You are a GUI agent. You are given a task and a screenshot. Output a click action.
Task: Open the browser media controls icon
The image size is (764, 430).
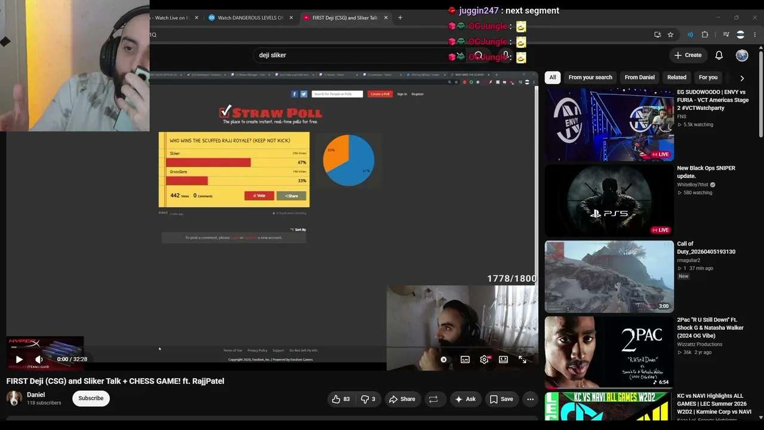726,35
